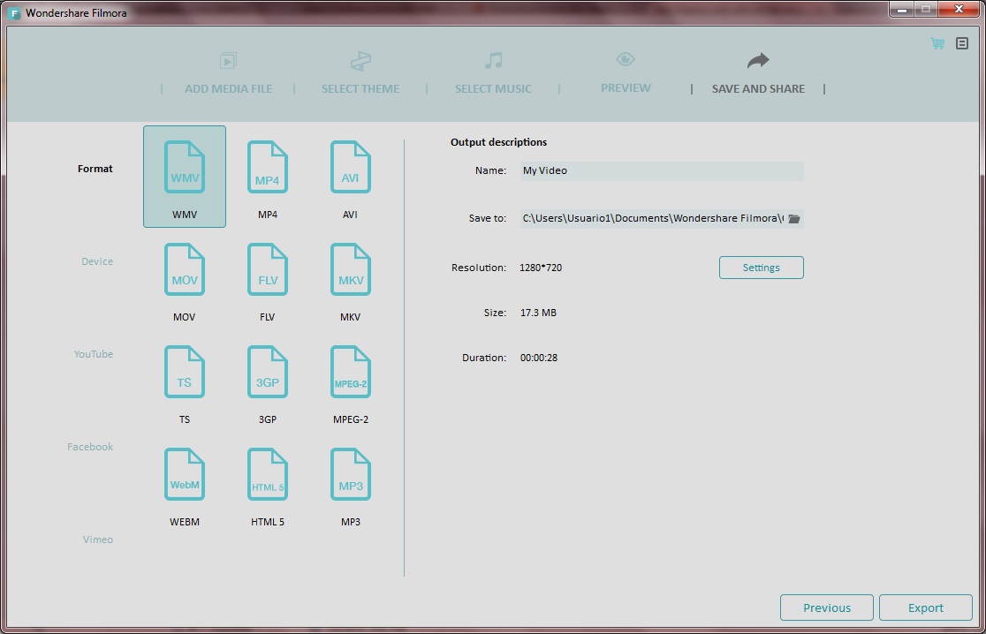Export the video
The height and width of the screenshot is (634, 986).
click(925, 608)
